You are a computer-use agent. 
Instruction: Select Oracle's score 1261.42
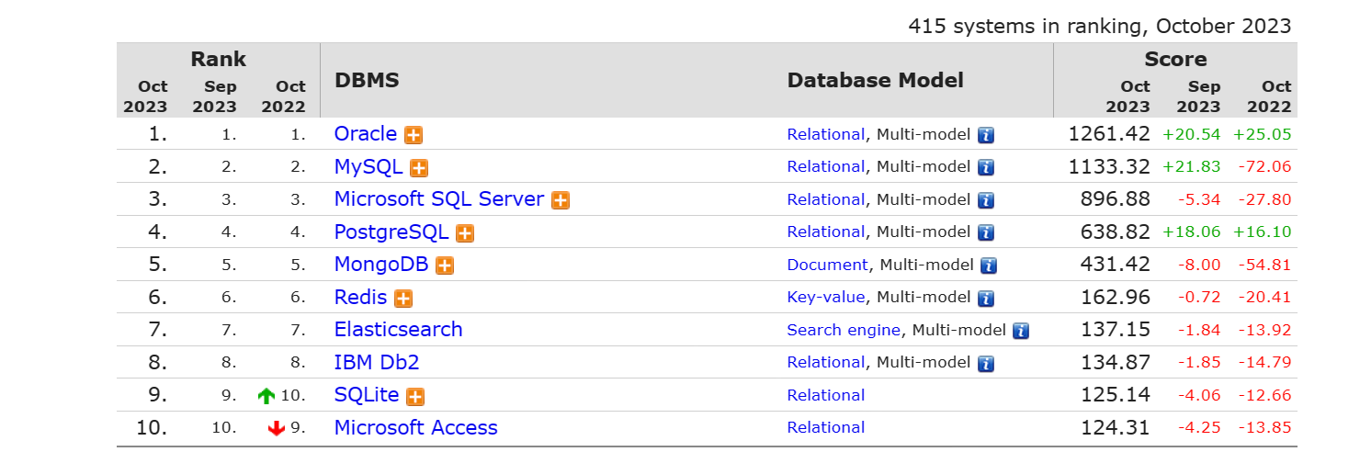click(1109, 134)
